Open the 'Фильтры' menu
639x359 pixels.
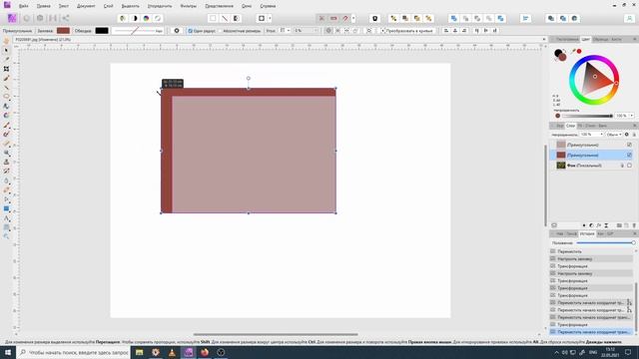pos(189,6)
